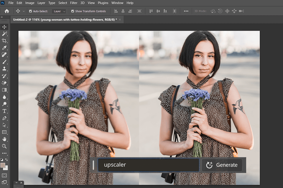
Task: Select the Zoom tool
Action: [4, 146]
